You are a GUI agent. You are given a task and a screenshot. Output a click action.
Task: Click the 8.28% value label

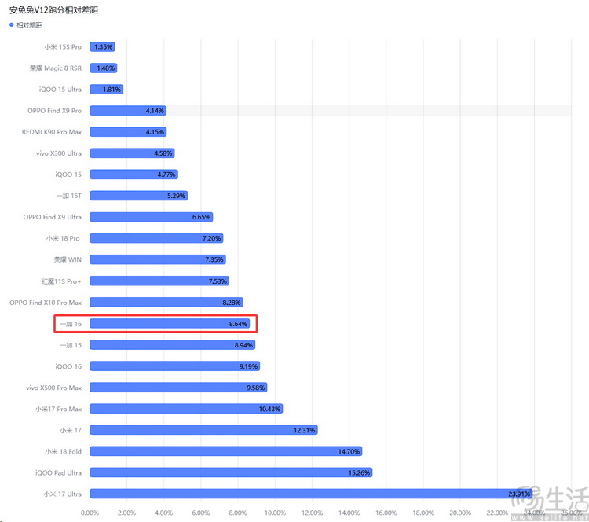[232, 303]
